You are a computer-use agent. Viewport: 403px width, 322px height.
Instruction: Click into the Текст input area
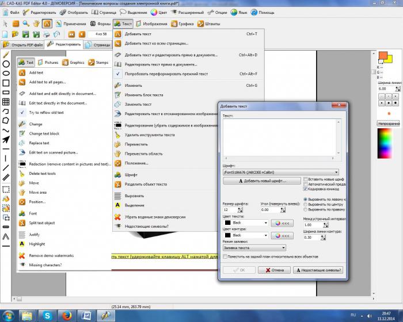pos(280,137)
